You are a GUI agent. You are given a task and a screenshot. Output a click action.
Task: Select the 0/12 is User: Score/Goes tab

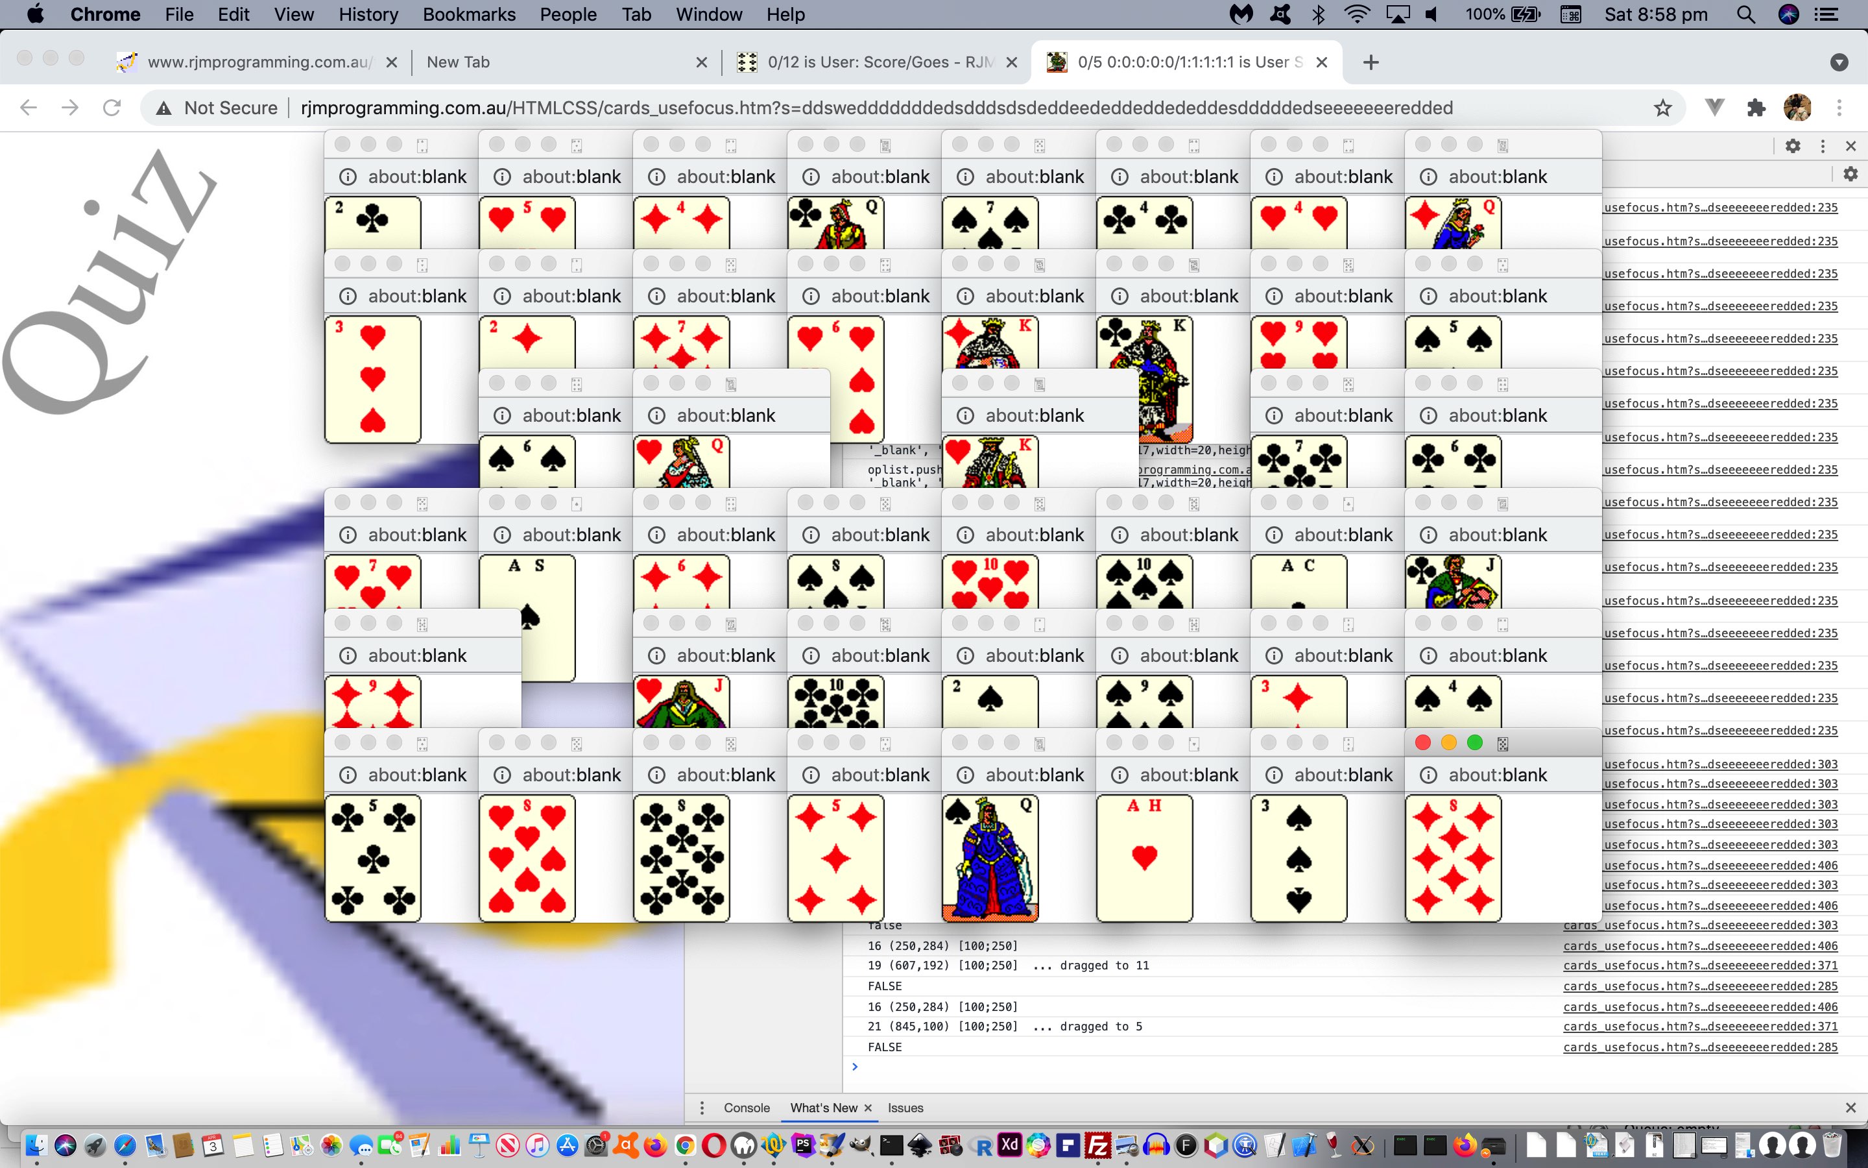[x=876, y=62]
